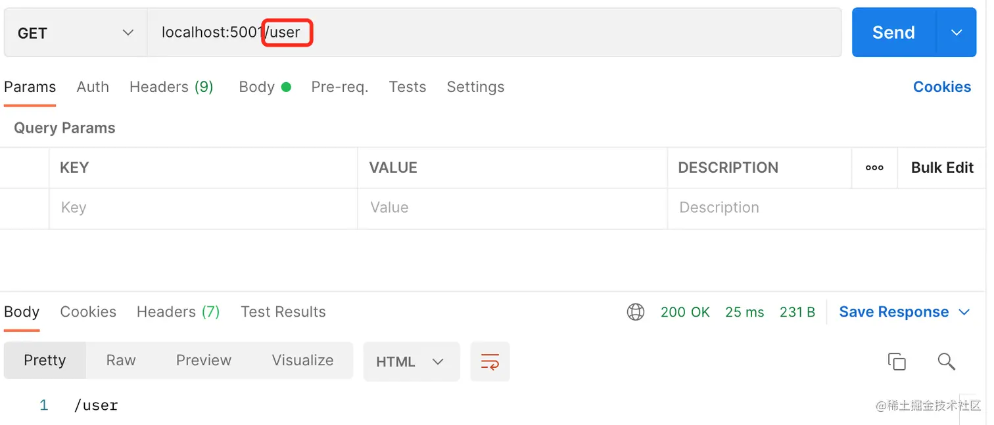Expand the Save Response menu
This screenshot has width=994, height=425.
964,312
